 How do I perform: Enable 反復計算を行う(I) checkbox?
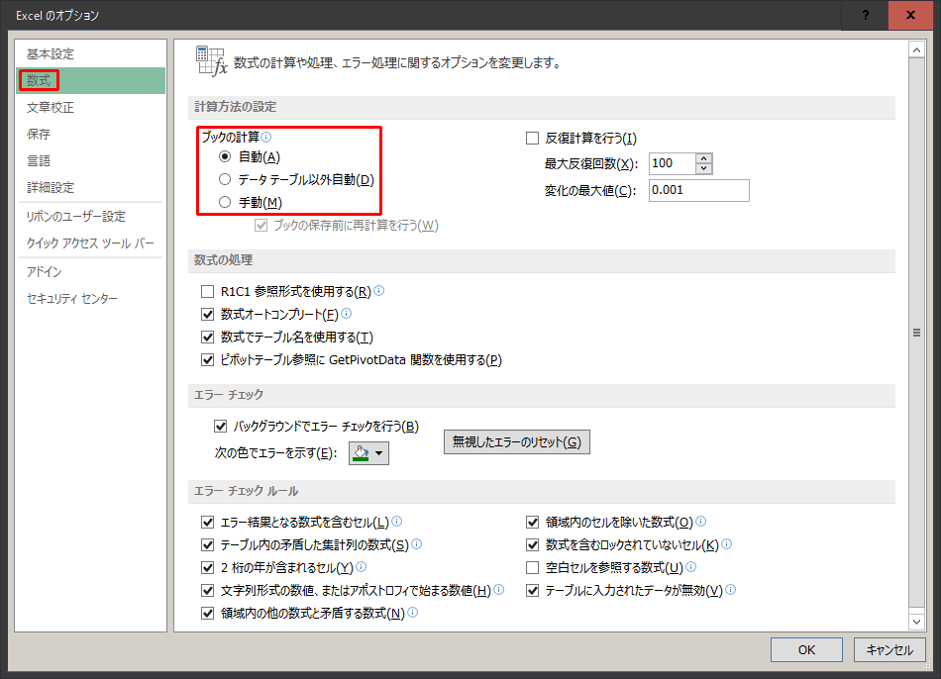pos(532,138)
